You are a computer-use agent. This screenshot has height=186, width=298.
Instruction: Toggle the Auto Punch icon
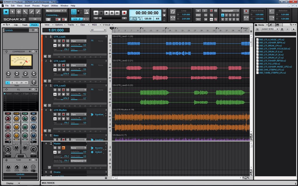(246, 12)
